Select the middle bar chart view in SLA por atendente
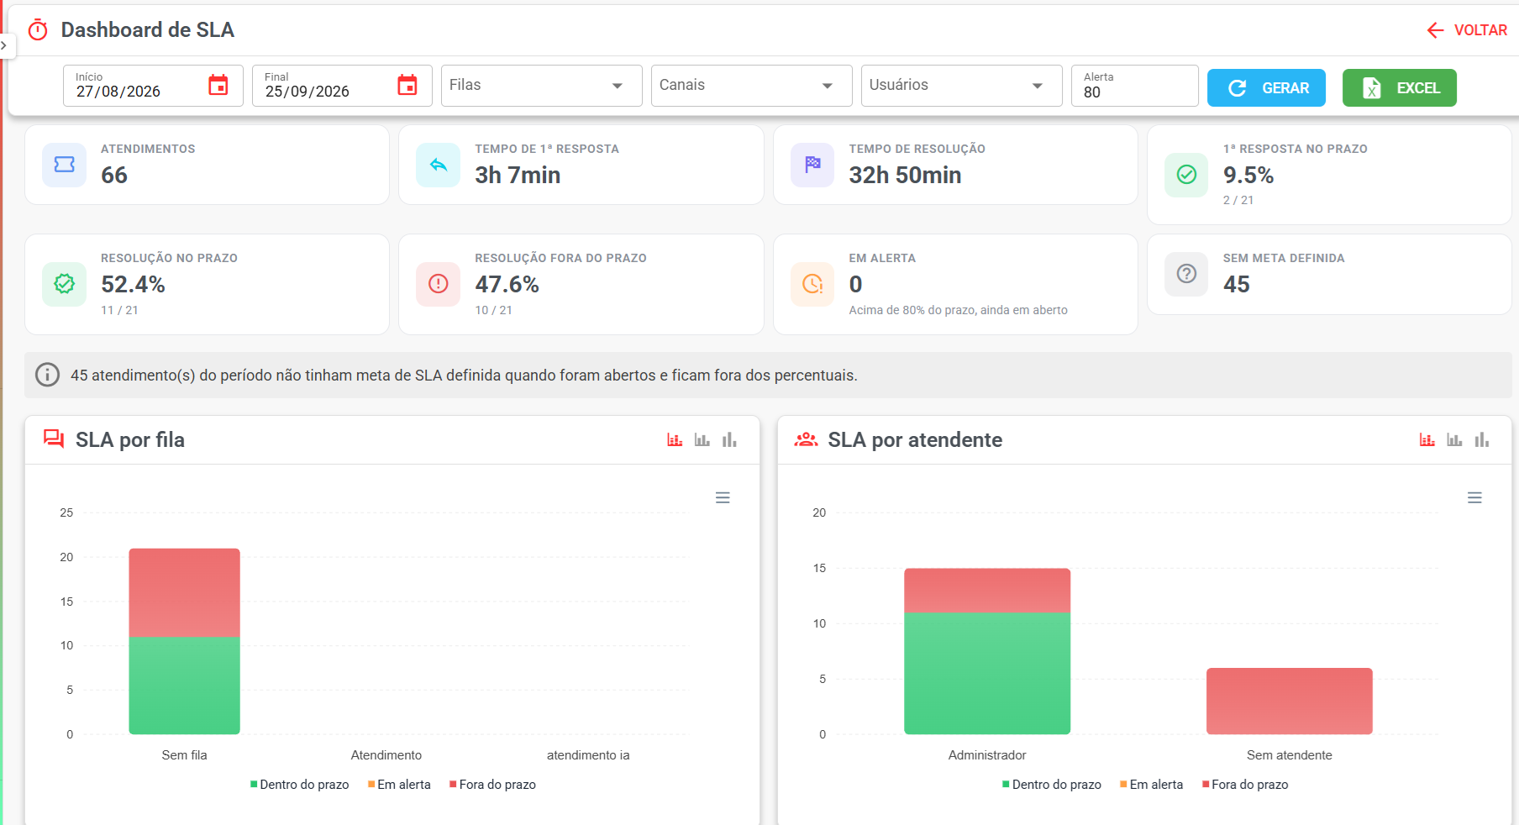The height and width of the screenshot is (825, 1519). pos(1454,439)
